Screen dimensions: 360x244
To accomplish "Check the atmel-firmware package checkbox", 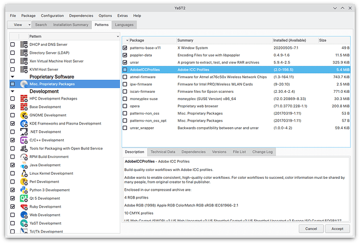I will (125, 77).
